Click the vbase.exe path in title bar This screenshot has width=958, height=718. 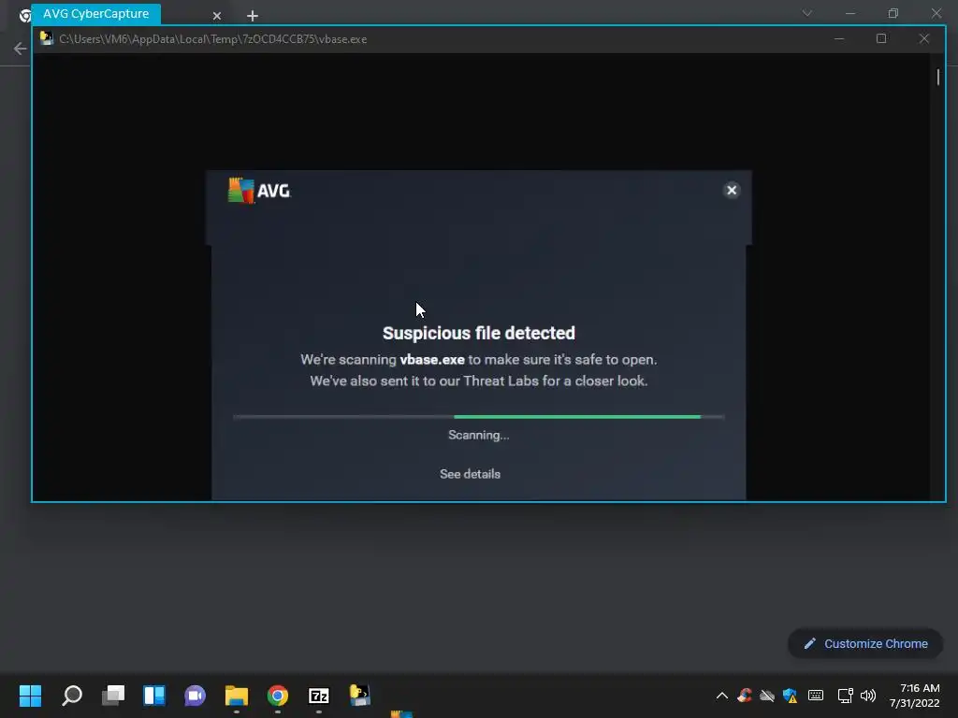pos(212,39)
